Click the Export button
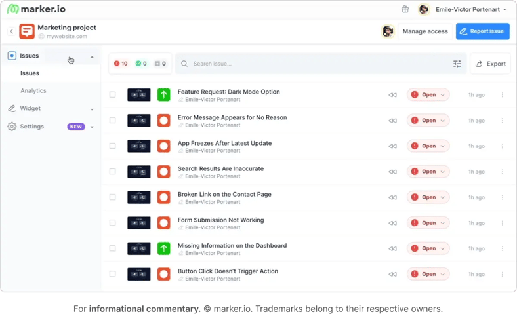Image resolution: width=517 pixels, height=314 pixels. click(490, 64)
